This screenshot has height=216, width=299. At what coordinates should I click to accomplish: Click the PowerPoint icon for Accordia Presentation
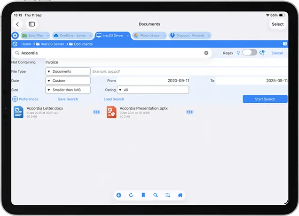(x=111, y=112)
